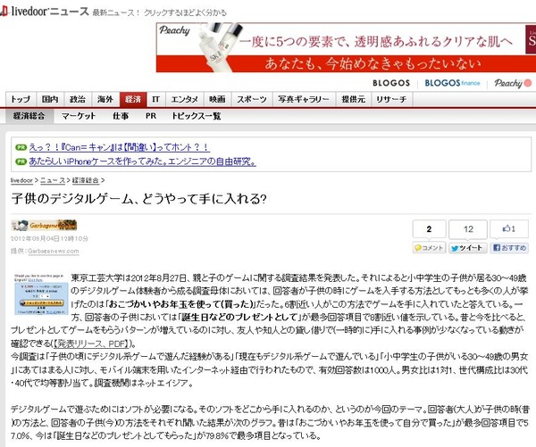
Task: Click PR badge beside Can=キャン link
Action: [21, 147]
